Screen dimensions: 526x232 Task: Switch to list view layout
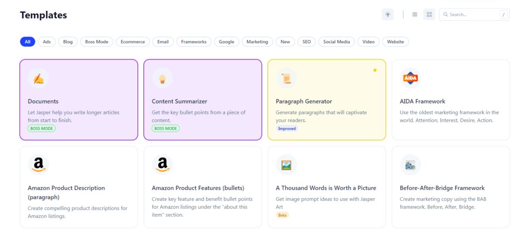tap(415, 14)
